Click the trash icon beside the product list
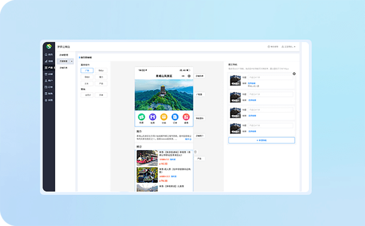365x226 pixels. (x=195, y=152)
